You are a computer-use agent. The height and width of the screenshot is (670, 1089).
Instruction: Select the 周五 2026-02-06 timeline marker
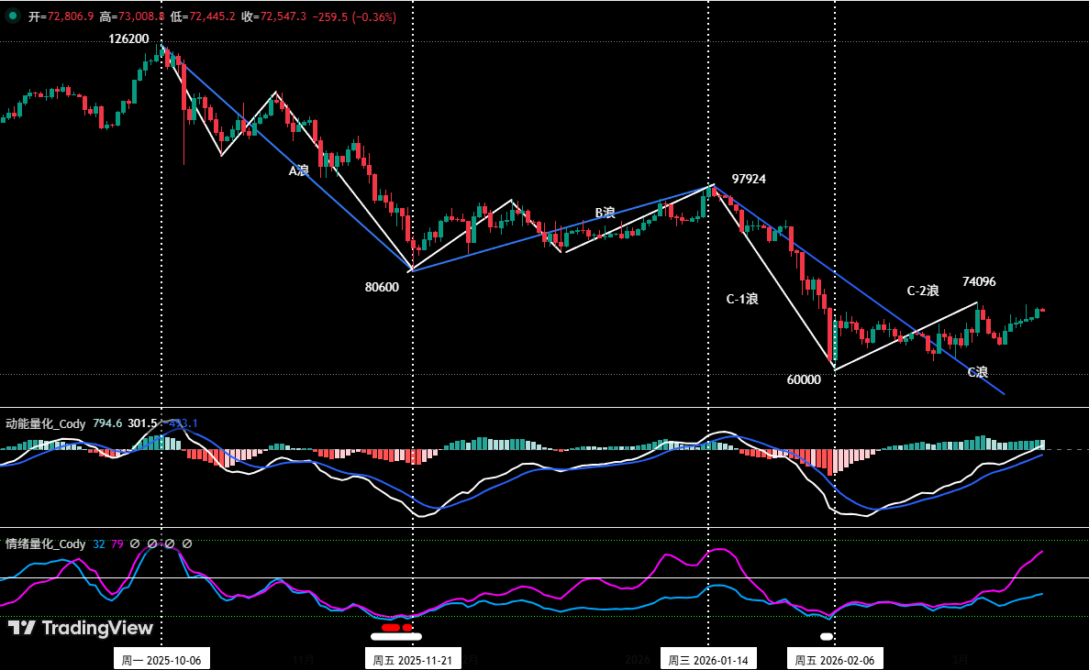point(835,658)
